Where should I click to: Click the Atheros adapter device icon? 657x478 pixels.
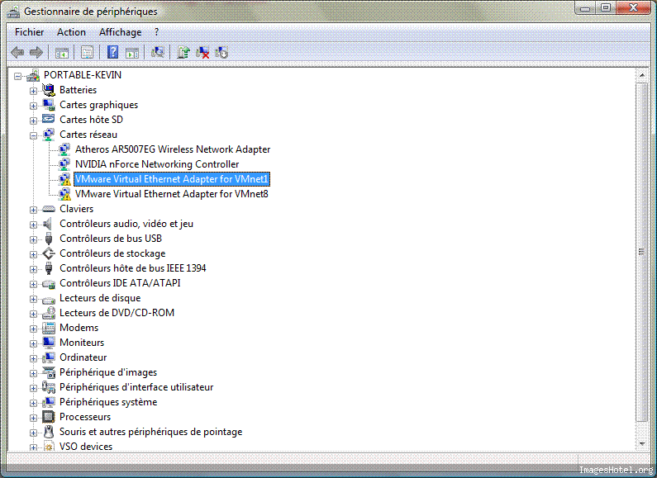click(64, 149)
